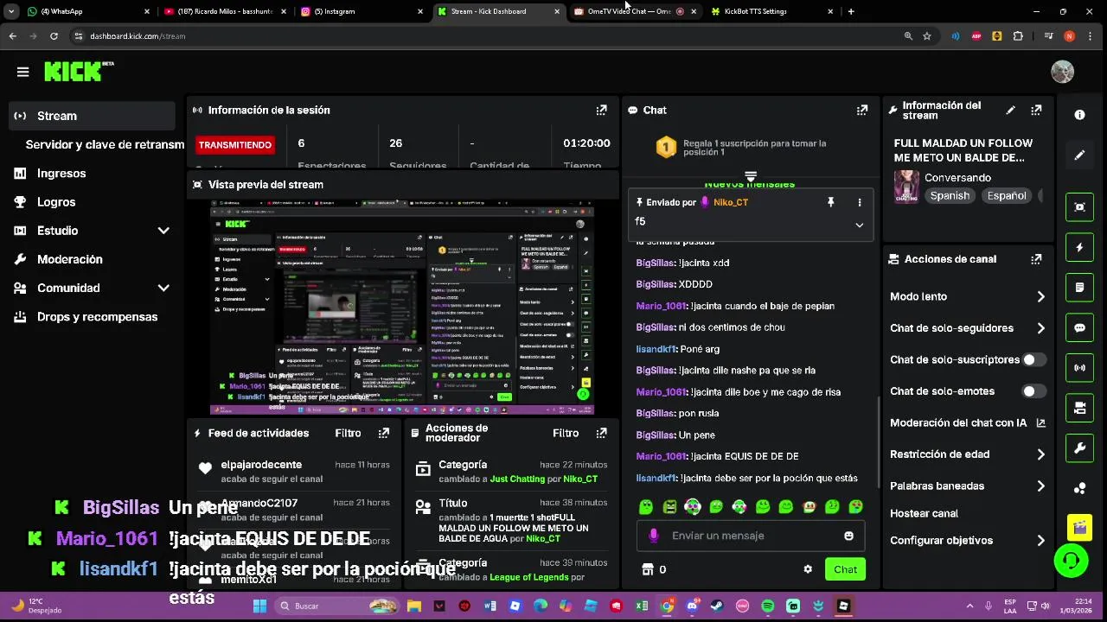Unpin the pinned message from Niko_CT

point(830,202)
